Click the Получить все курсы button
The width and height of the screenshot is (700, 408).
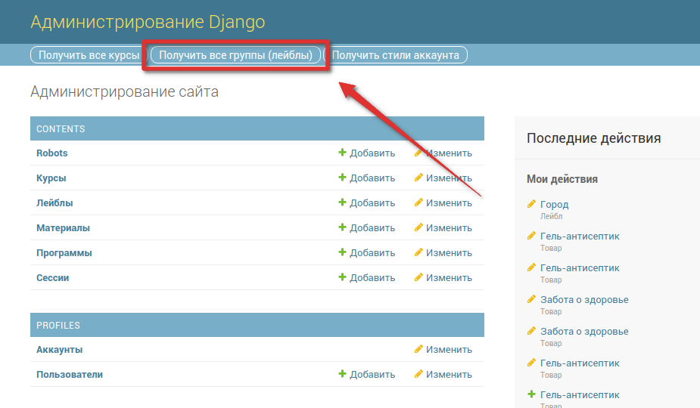coord(89,55)
